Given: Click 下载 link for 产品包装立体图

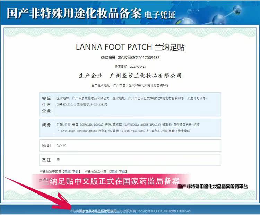Looking at the screenshot, I should pyautogui.click(x=122, y=171).
